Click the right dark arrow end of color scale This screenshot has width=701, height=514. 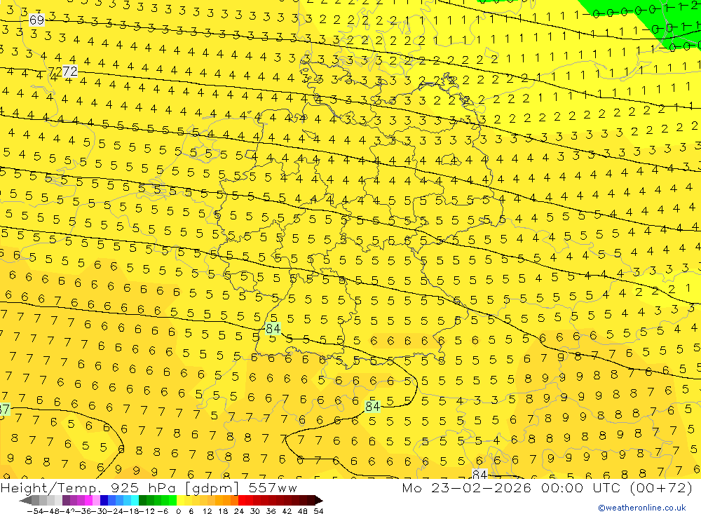click(x=319, y=501)
